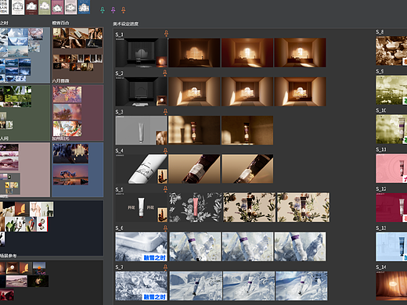The width and height of the screenshot is (407, 305).
Task: Click the 'S_7' row label
Action: click(120, 267)
